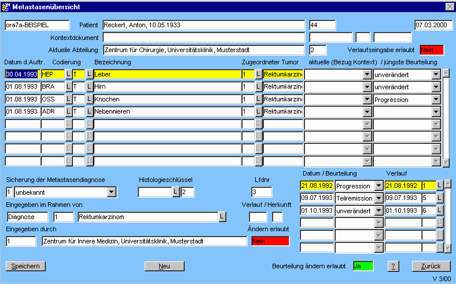Click the metastases list vertical scrollbar down arrow

click(446, 163)
